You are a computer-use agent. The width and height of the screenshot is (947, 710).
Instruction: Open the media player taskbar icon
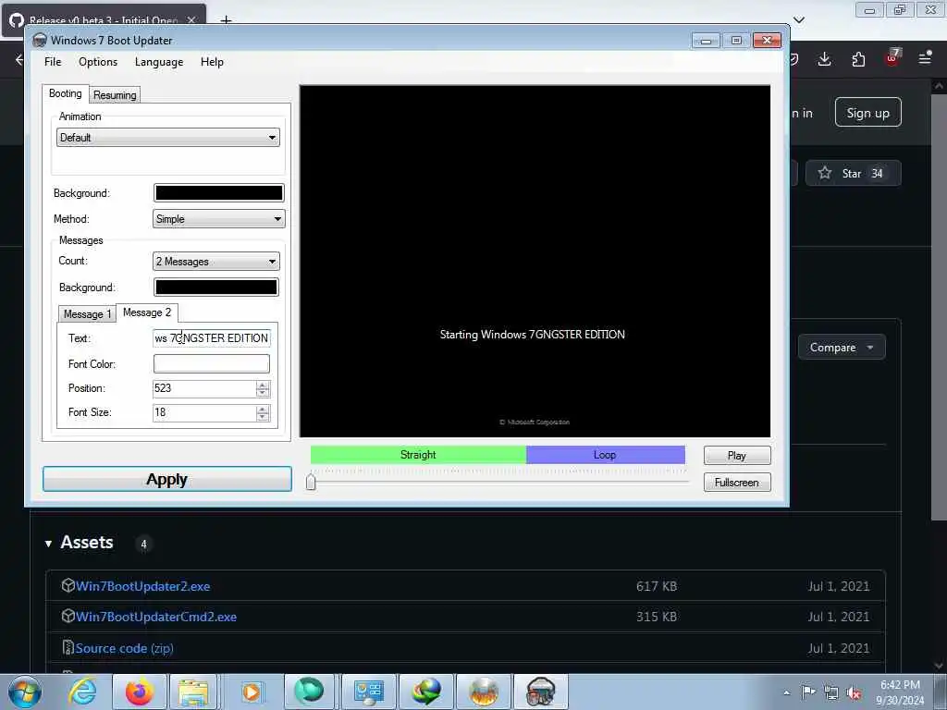click(x=252, y=692)
